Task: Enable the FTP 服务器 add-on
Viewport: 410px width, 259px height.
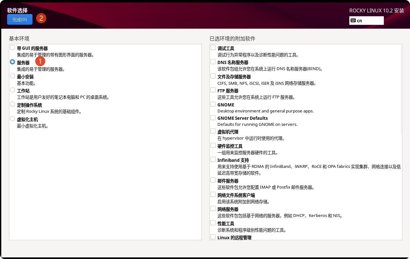Action: coord(213,90)
